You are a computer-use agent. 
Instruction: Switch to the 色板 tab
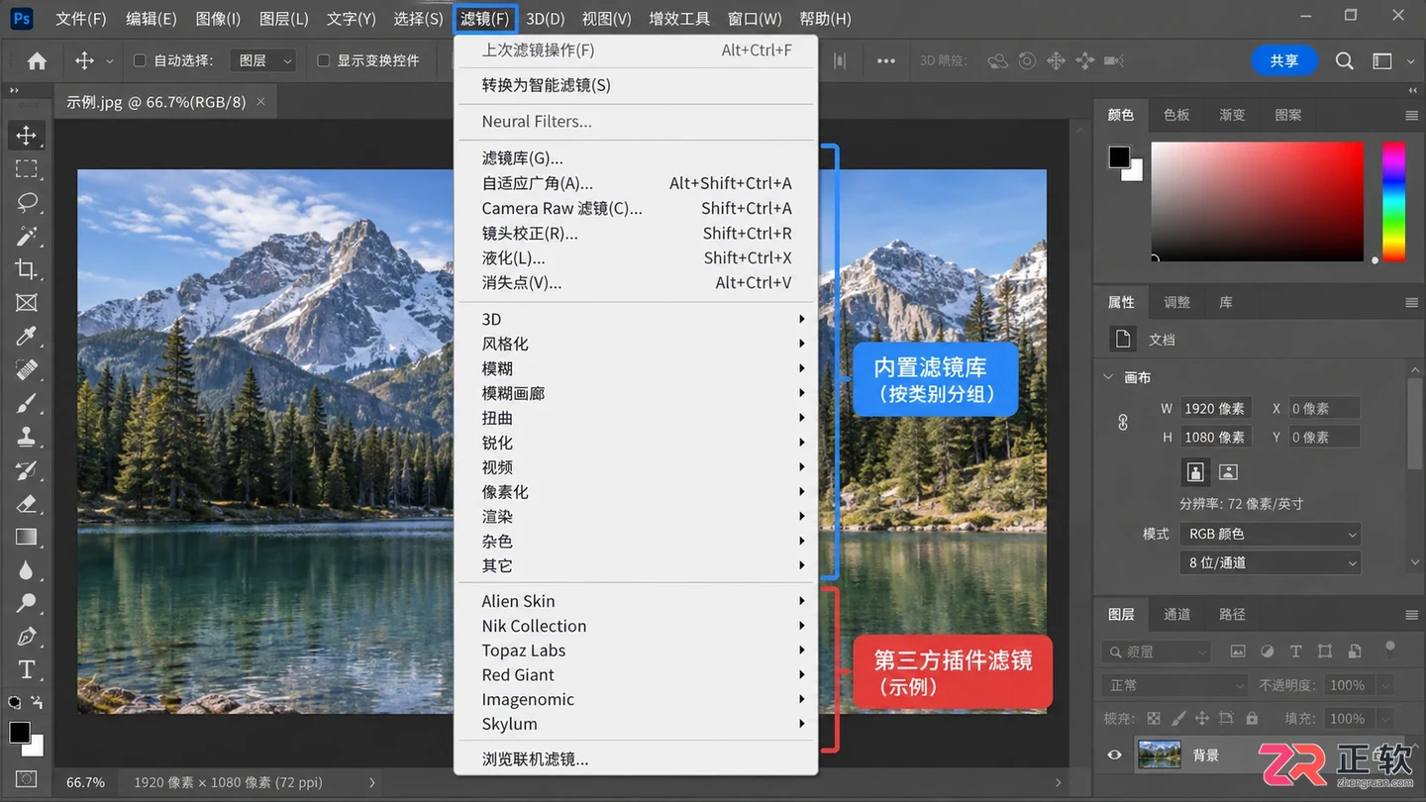click(x=1176, y=115)
